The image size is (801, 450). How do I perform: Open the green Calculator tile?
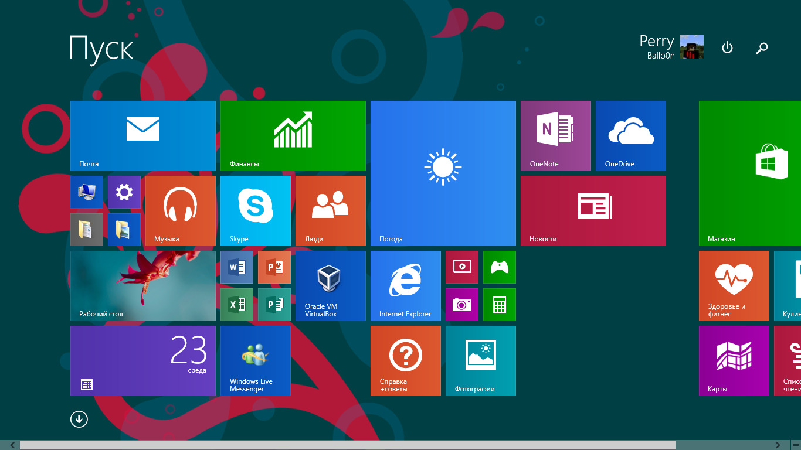[x=499, y=305]
